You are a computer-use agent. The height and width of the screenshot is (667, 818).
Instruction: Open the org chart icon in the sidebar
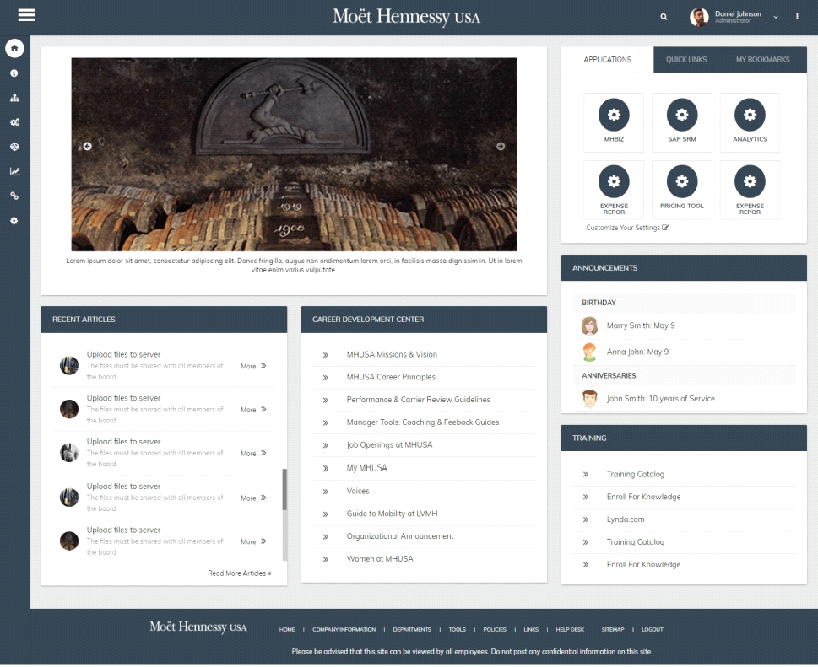(14, 98)
